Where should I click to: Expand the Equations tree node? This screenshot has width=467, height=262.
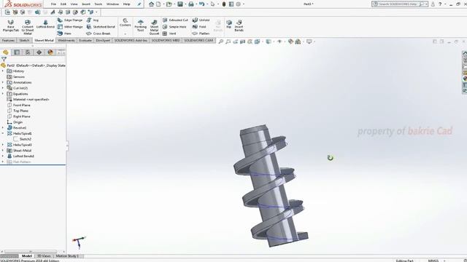(x=3, y=94)
